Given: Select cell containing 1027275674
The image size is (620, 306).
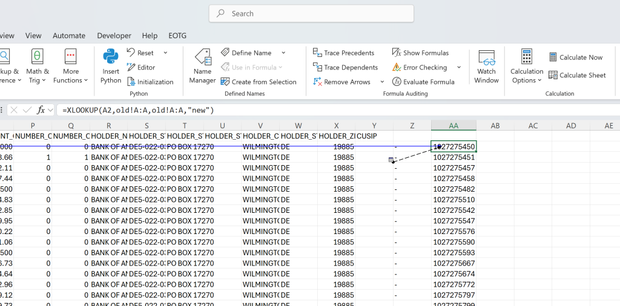Looking at the screenshot, I should [x=453, y=274].
